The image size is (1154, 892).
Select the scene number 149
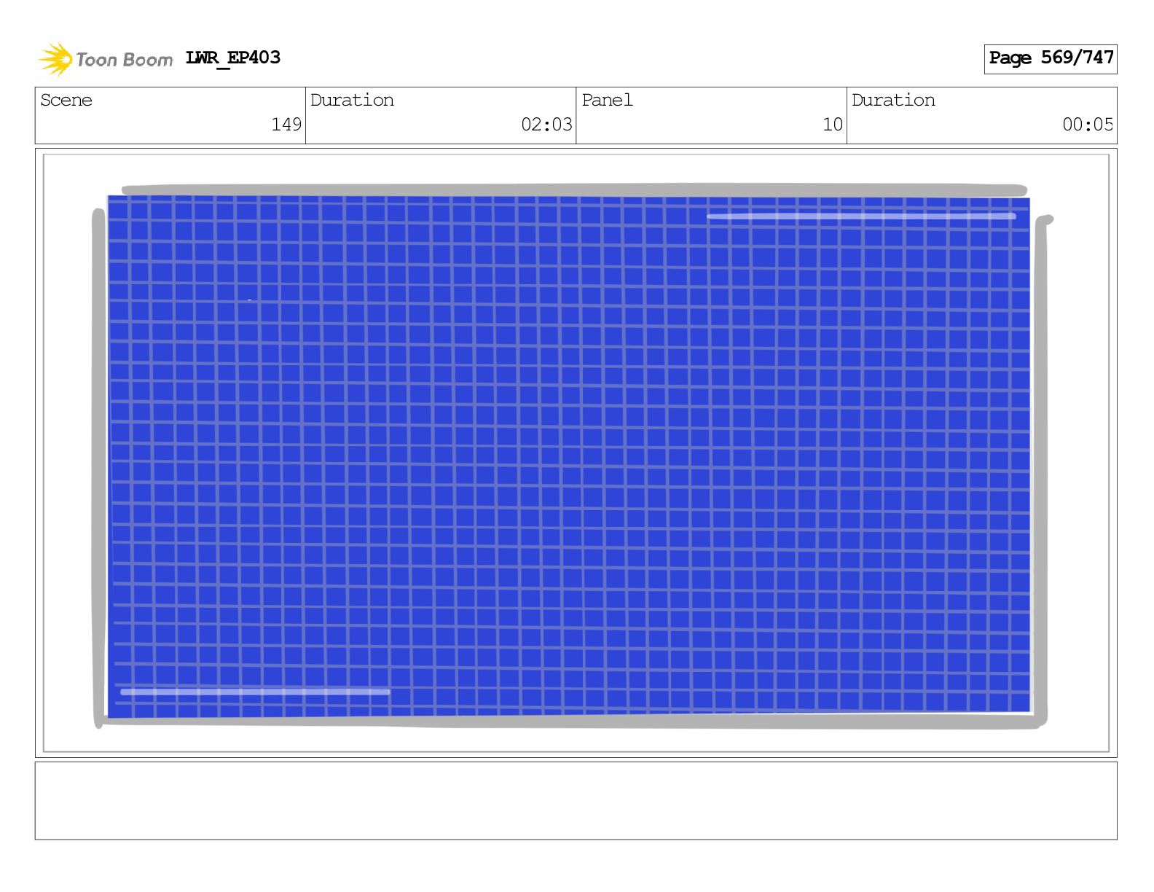(x=286, y=125)
